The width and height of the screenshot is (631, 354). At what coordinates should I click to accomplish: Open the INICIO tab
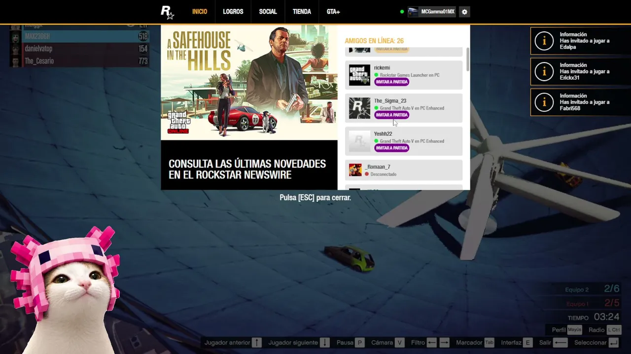click(x=200, y=12)
